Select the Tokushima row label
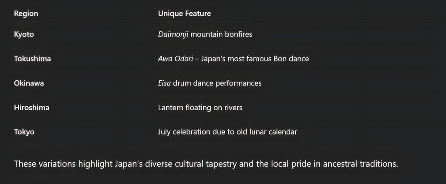Image resolution: width=446 pixels, height=184 pixels. (32, 59)
